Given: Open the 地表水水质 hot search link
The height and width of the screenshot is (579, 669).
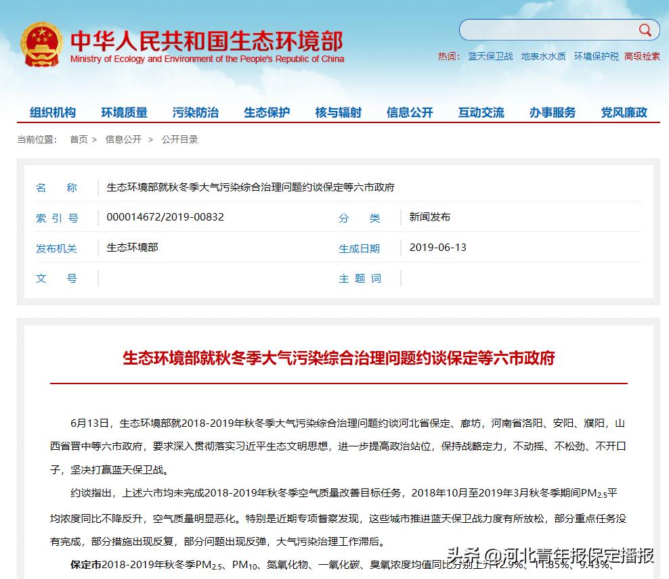Looking at the screenshot, I should click(542, 57).
